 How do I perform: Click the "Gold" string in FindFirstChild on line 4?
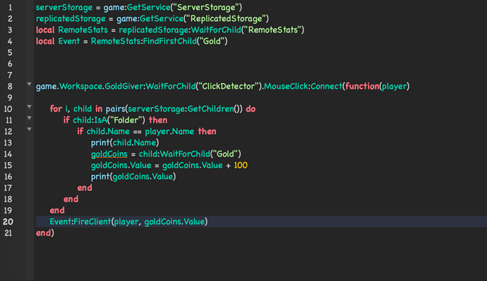click(x=212, y=42)
